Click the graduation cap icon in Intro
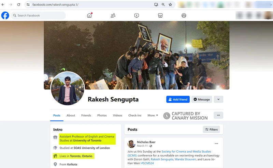This screenshot has height=168, width=273. [55, 148]
